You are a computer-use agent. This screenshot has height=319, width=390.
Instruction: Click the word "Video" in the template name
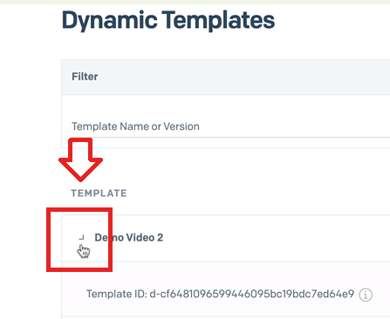coord(140,238)
